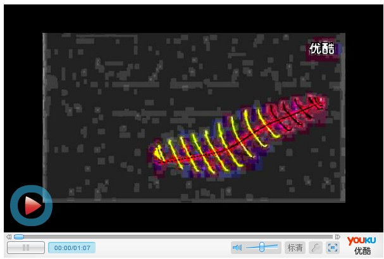Click the progress track midpoint to seek
The width and height of the screenshot is (384, 259).
click(x=173, y=237)
